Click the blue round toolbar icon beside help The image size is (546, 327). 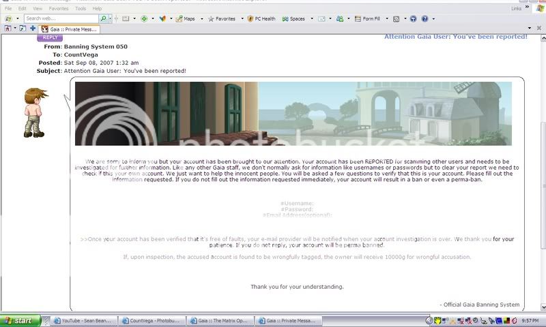click(414, 19)
